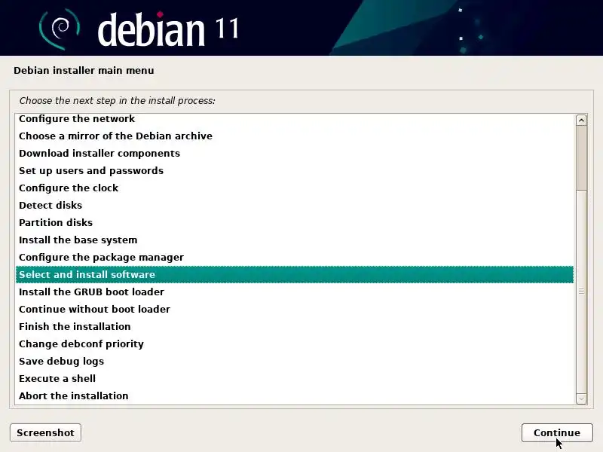
Task: Select Continue without boot loader
Action: pos(295,309)
